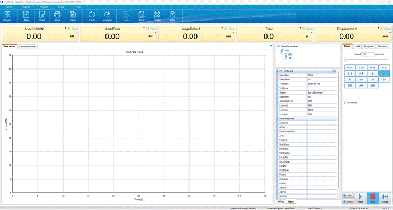Toggle the CloseUp checkbox

pyautogui.click(x=346, y=103)
